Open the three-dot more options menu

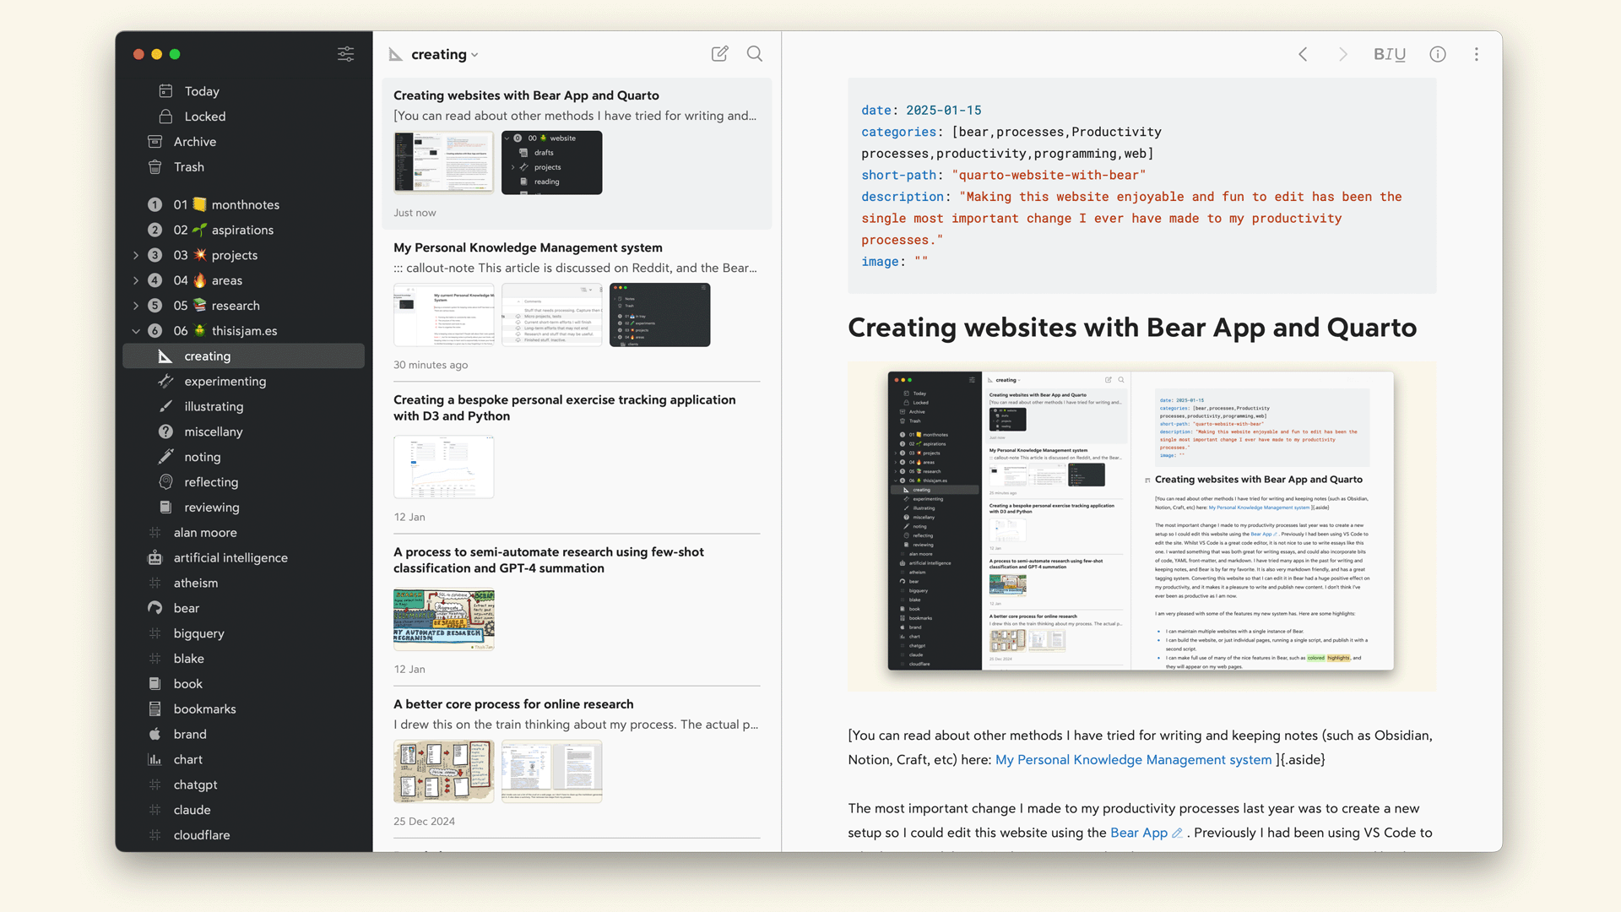pyautogui.click(x=1476, y=54)
